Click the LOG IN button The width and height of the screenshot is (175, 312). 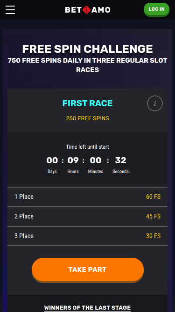[156, 9]
